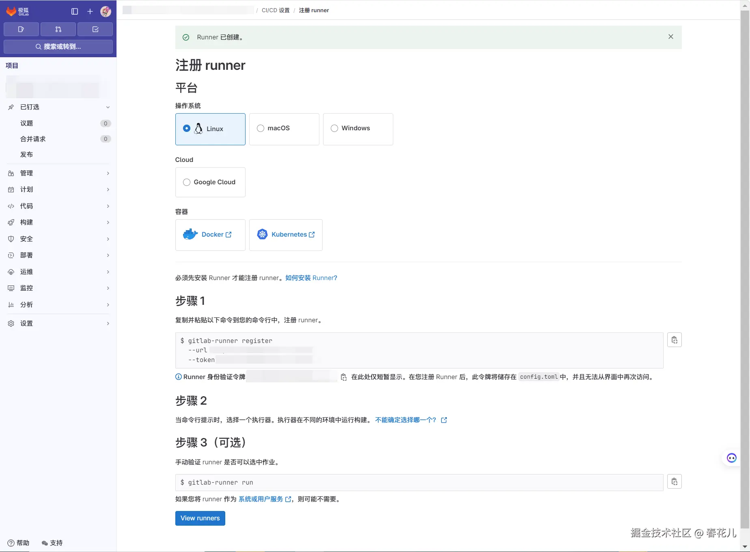This screenshot has height=552, width=750.
Task: Expand the 计划 sidebar section
Action: pyautogui.click(x=58, y=190)
